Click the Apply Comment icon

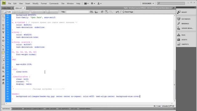[x=3, y=58]
